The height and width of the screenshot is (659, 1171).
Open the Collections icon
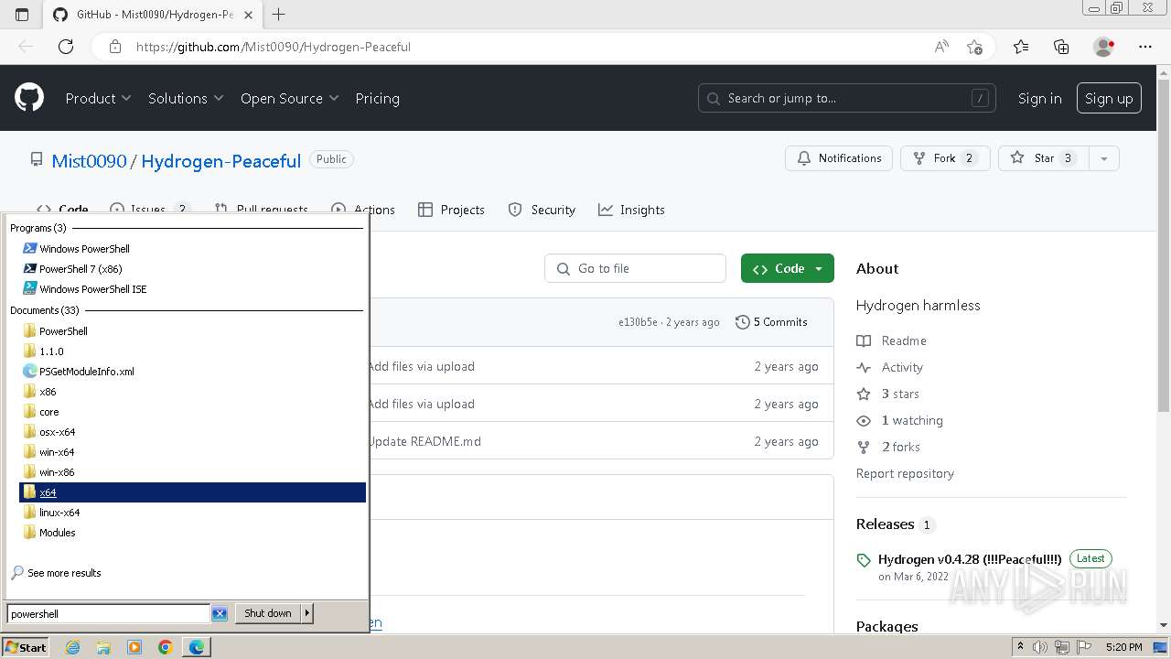(x=1061, y=47)
